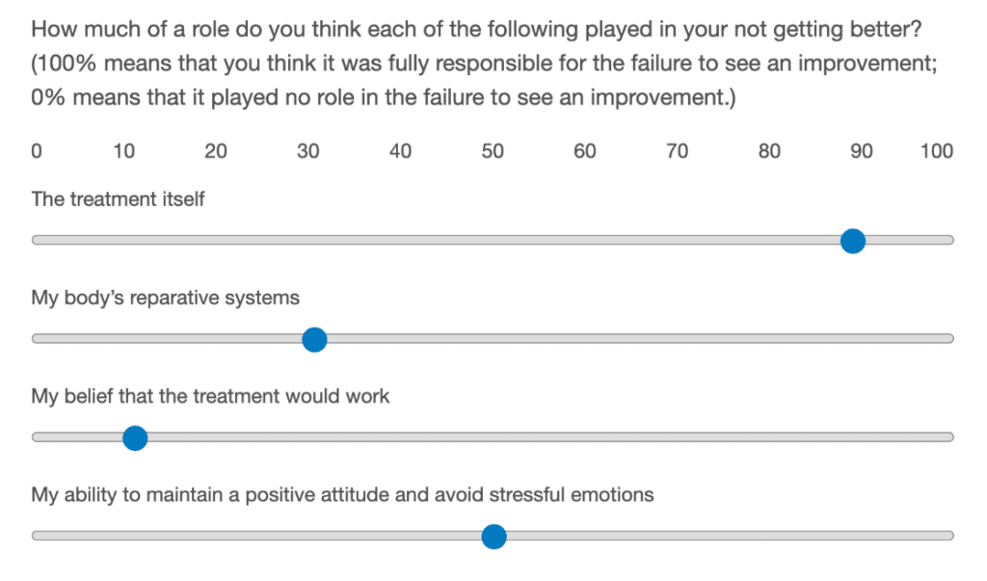Click the left end of the reparative systems track
Viewport: 987px width, 581px height.
pyautogui.click(x=39, y=339)
